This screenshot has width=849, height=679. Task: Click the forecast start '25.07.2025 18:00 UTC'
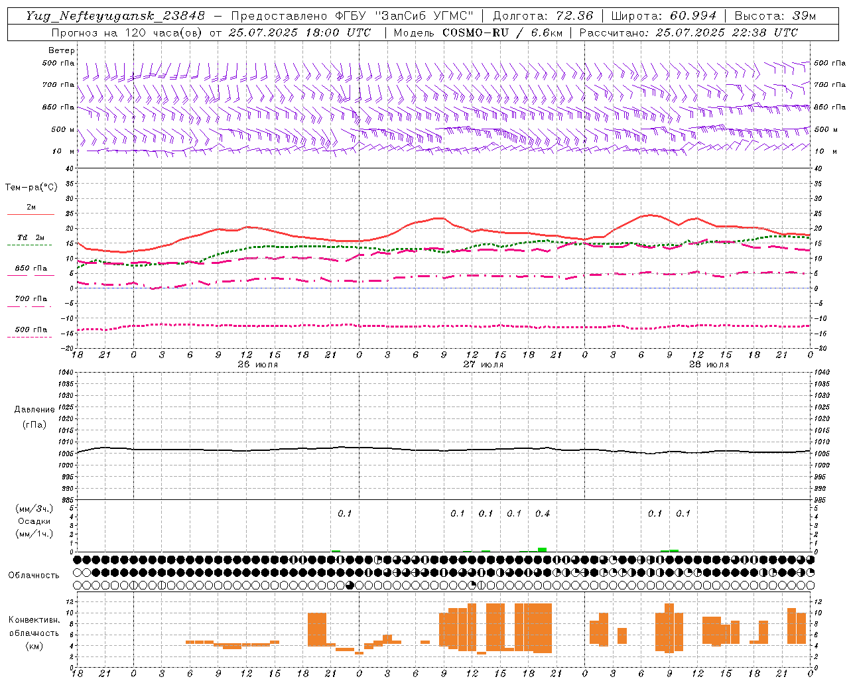(300, 32)
